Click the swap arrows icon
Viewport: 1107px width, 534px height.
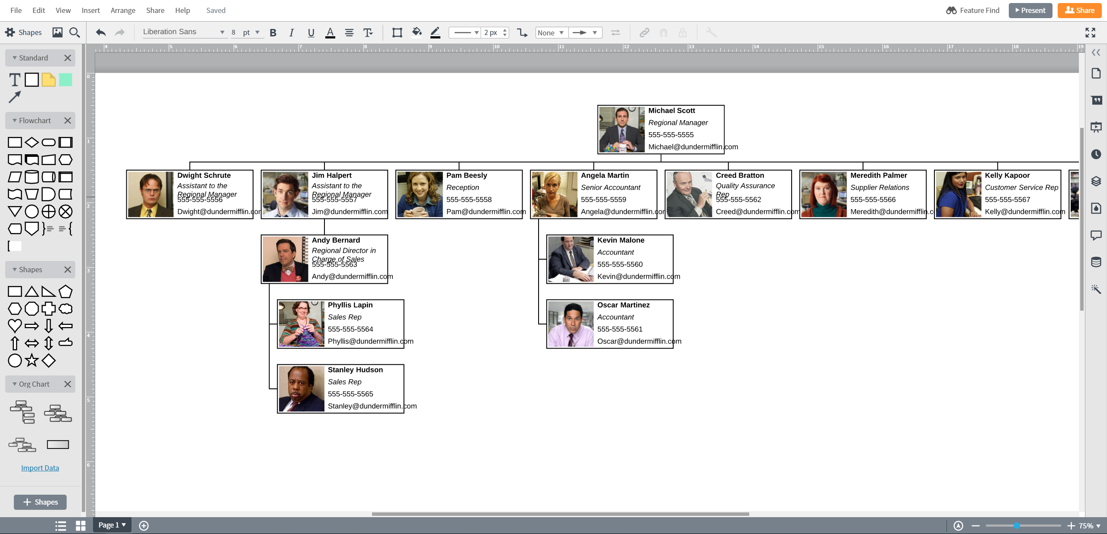point(615,32)
